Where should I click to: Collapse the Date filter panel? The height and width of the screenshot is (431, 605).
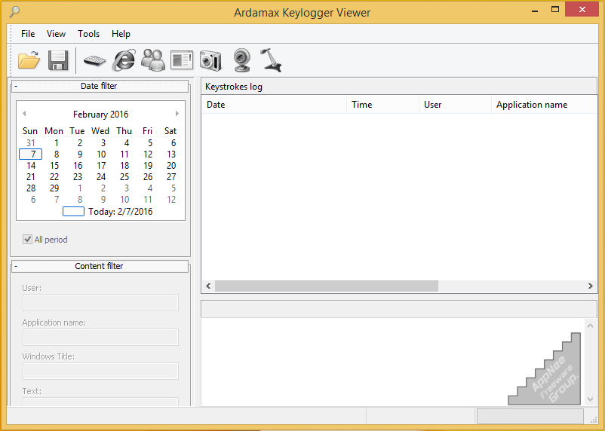[16, 86]
